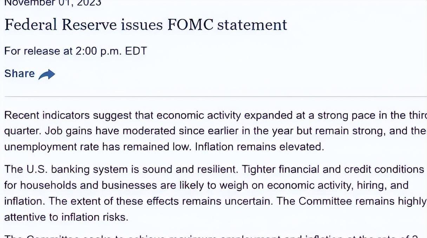This screenshot has width=427, height=238.
Task: Click the "EDT" timezone text
Action: click(x=136, y=51)
